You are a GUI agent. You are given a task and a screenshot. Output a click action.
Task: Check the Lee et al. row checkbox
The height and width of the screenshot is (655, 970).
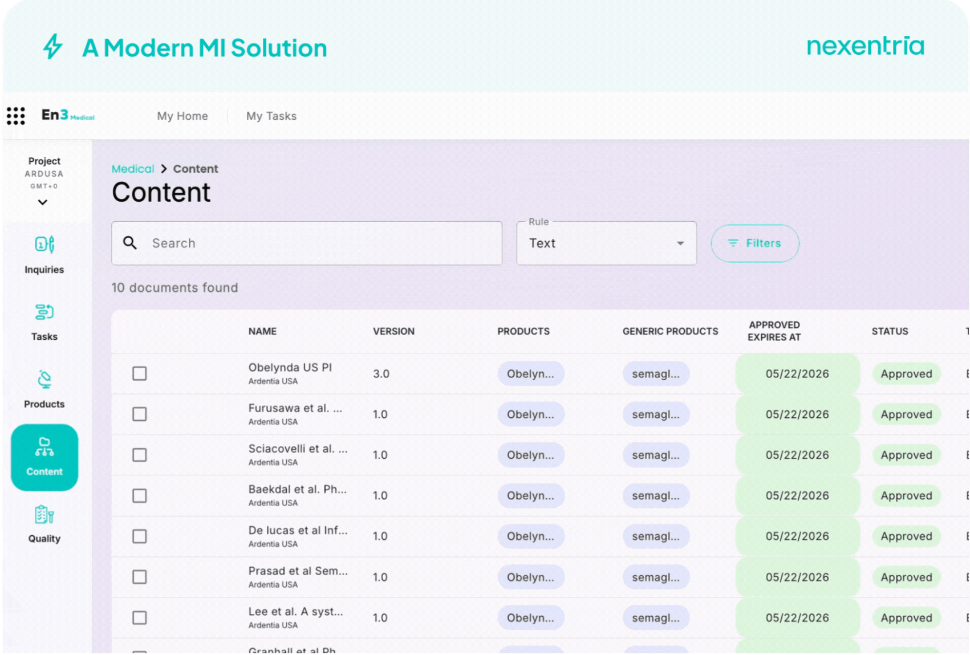coord(139,617)
